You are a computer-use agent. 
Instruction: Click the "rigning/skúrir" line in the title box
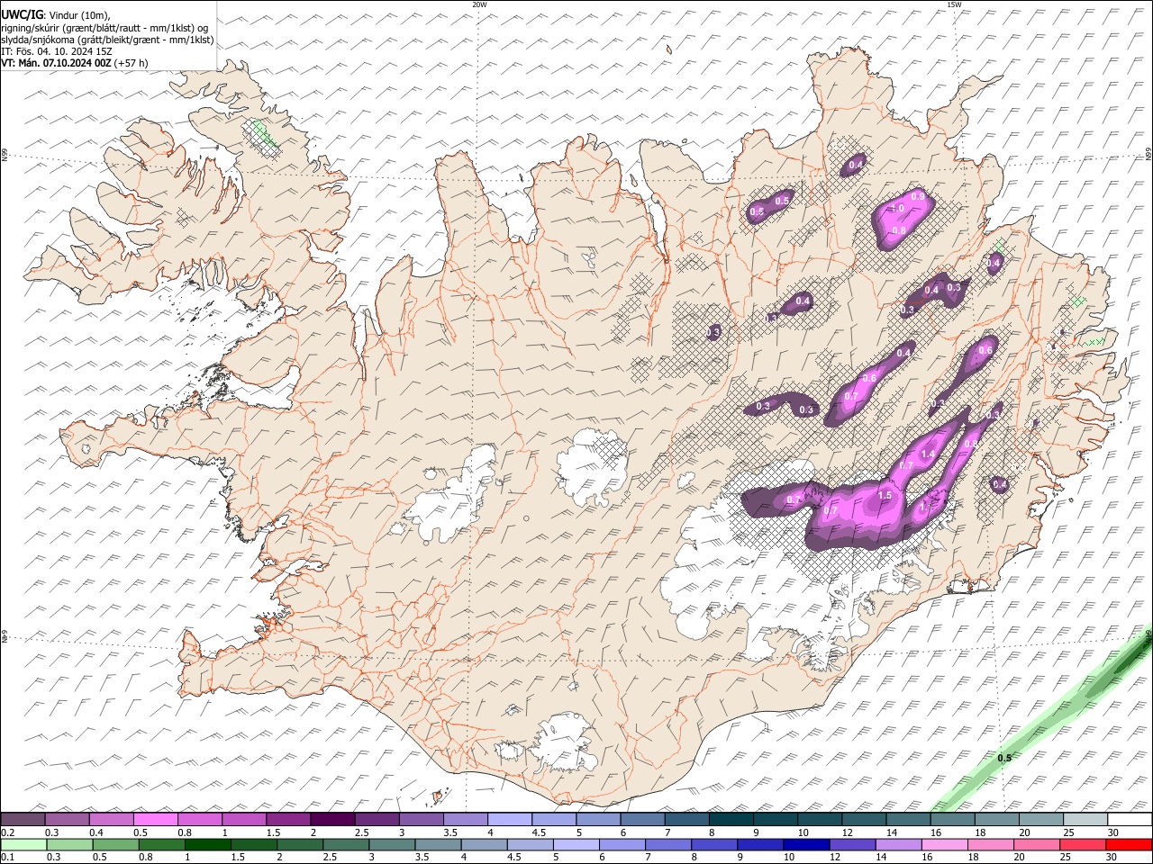coord(104,27)
